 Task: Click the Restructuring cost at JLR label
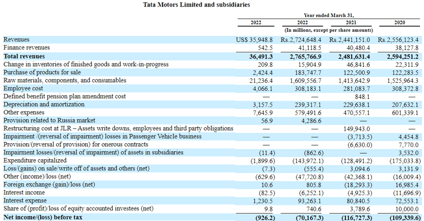click(118, 128)
